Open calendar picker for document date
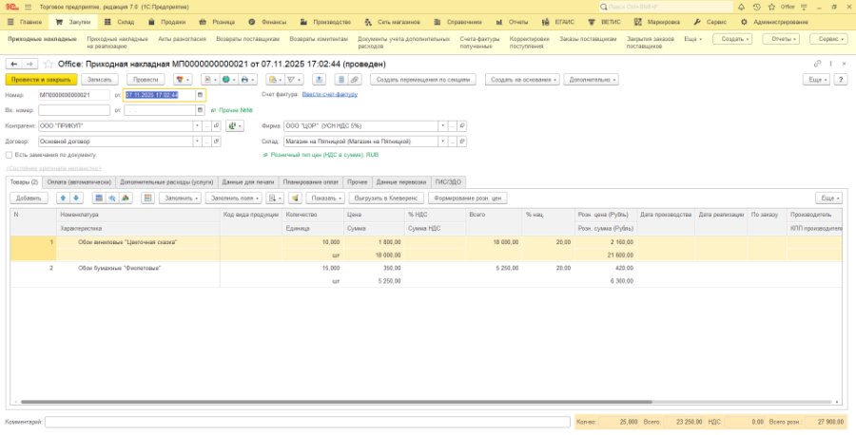The height and width of the screenshot is (435, 856). click(201, 95)
